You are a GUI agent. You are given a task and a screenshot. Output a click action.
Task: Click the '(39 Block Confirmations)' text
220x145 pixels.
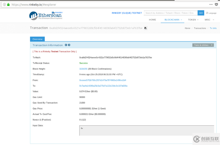point(100,69)
